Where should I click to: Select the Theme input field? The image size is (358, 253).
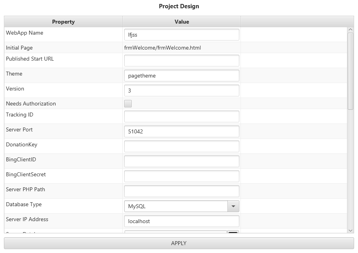(x=181, y=76)
